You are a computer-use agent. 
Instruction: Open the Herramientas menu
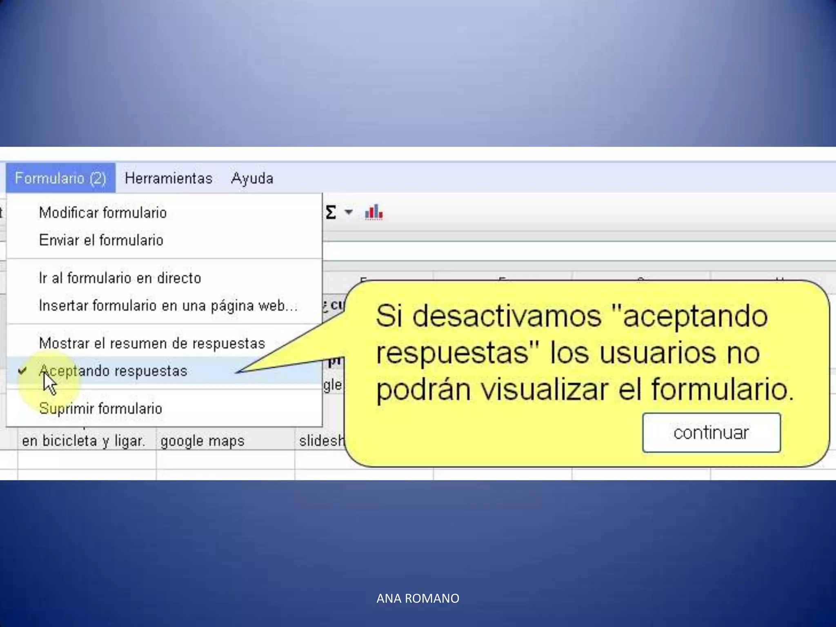pyautogui.click(x=168, y=178)
